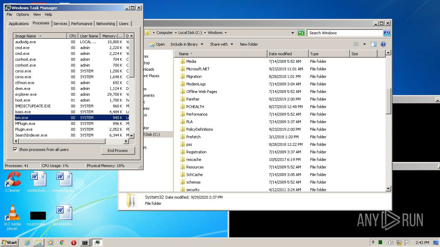Click the Search Windows input field
This screenshot has width=440, height=247.
[345, 33]
